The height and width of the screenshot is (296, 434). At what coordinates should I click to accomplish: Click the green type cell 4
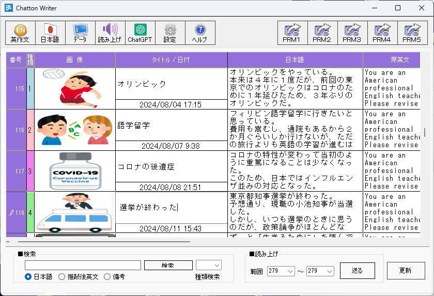tap(30, 212)
